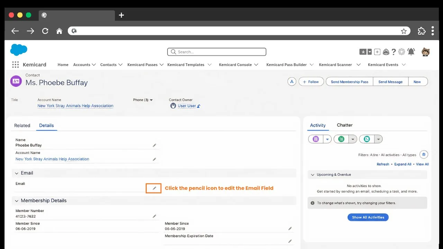Collapse the Email section
Viewport: 443px width, 249px height.
pyautogui.click(x=17, y=173)
